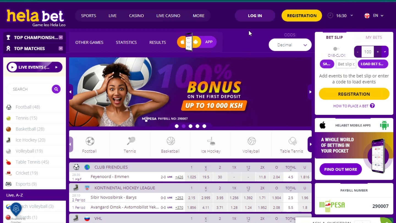Click the purple search magnifier icon
Image resolution: width=396 pixels, height=223 pixels.
point(56,89)
